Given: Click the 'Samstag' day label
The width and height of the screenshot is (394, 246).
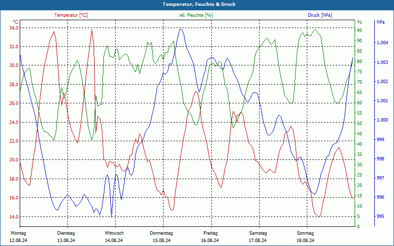Looking at the screenshot, I should [x=258, y=233].
